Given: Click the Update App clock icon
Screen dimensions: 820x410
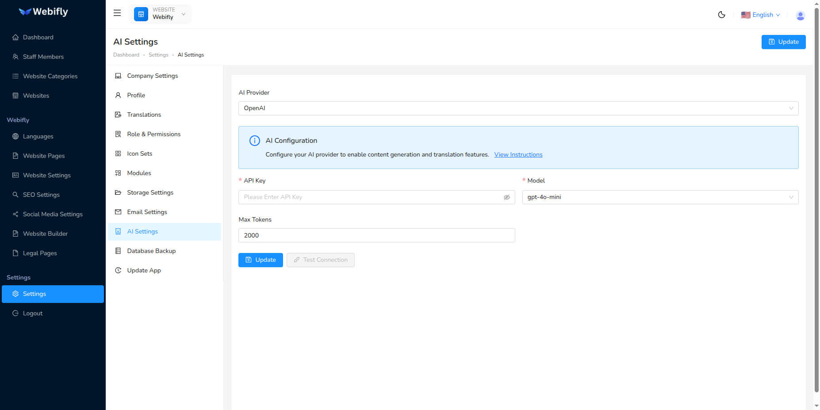Looking at the screenshot, I should coord(118,271).
